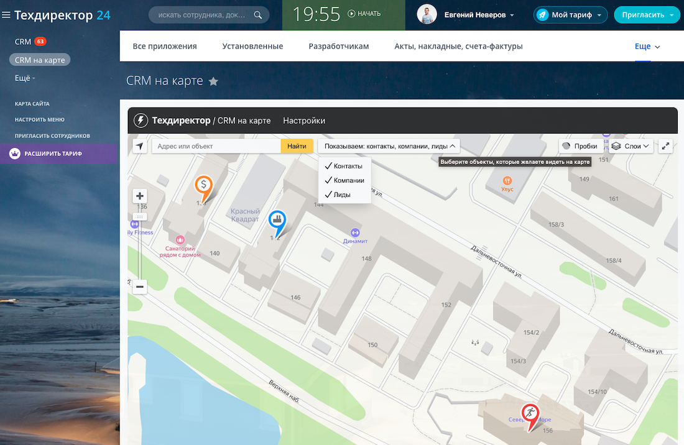Click the orange dollar map marker
Screen dimensions: 684x445
pyautogui.click(x=203, y=185)
